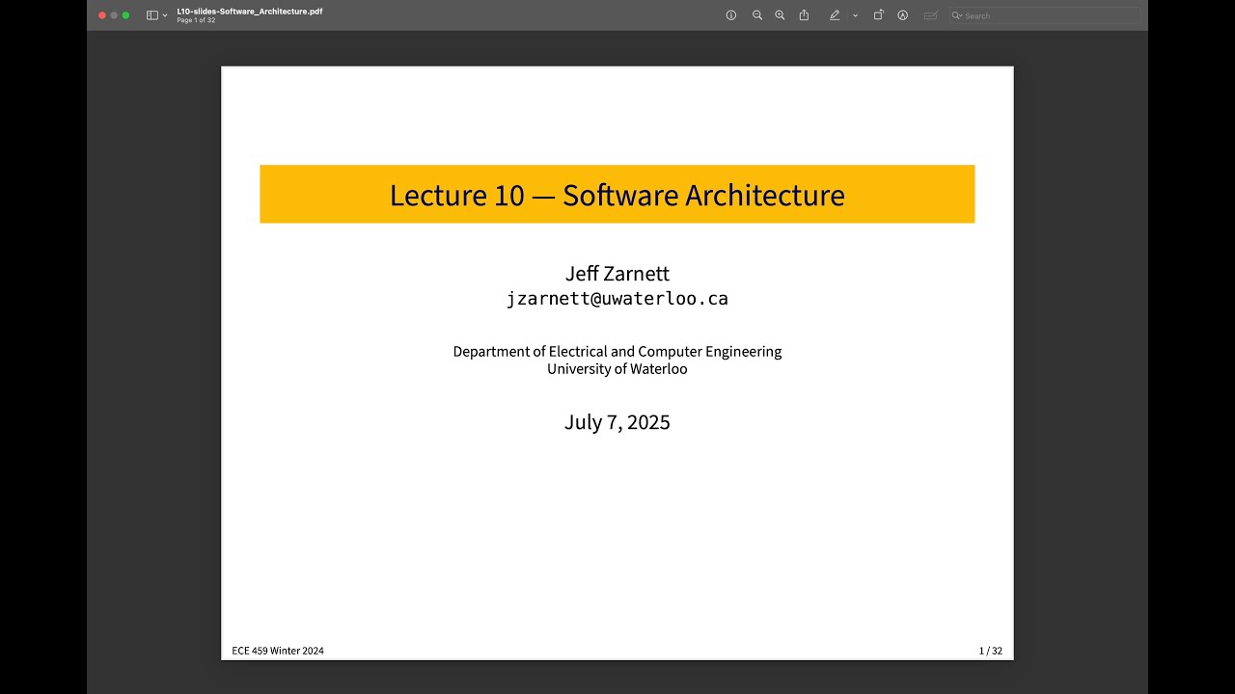
Task: Click the search magnifier icon
Action: [x=957, y=15]
